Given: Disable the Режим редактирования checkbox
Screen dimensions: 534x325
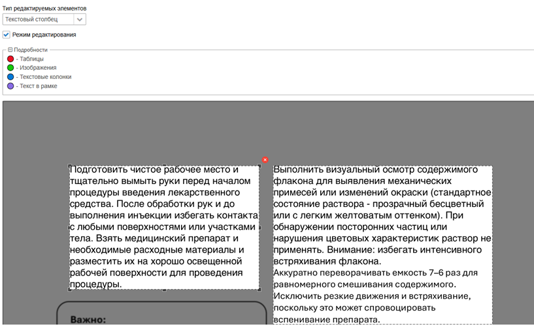Looking at the screenshot, I should point(7,35).
